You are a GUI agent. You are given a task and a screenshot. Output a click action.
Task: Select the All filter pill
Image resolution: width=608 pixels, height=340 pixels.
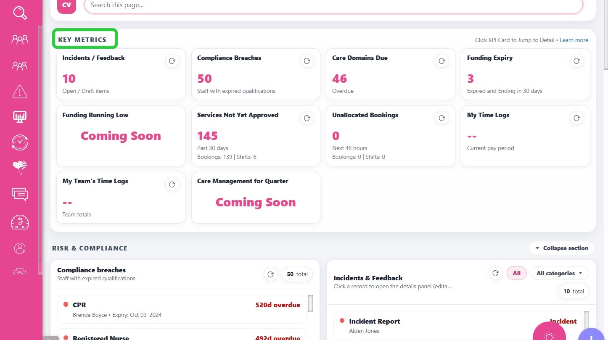(516, 273)
